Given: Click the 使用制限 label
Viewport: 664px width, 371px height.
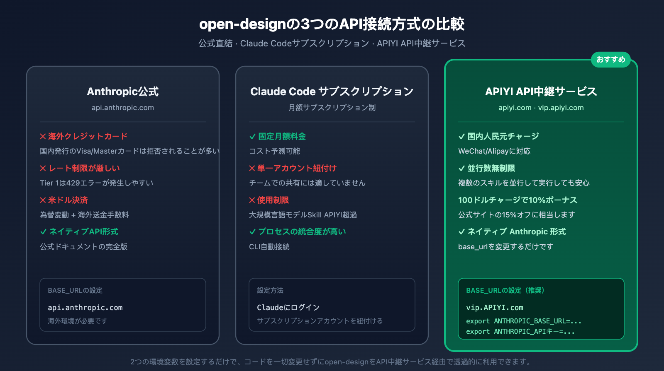Looking at the screenshot, I should 273,200.
